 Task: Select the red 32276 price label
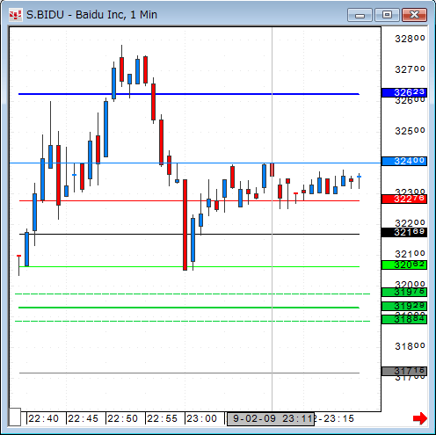404,199
